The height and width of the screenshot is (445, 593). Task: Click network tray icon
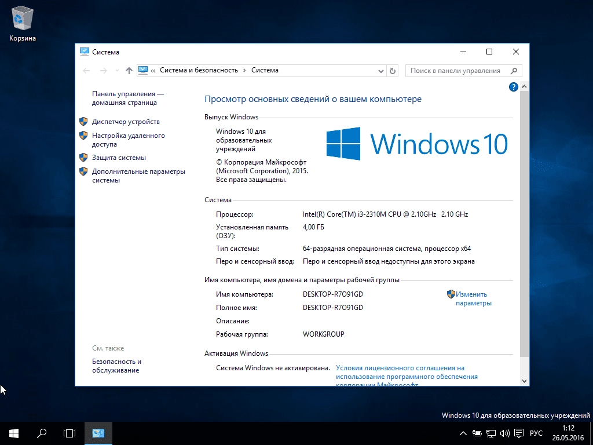pyautogui.click(x=491, y=433)
